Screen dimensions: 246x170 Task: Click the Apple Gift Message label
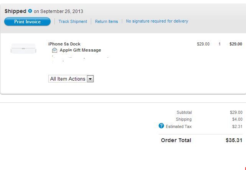coord(80,50)
